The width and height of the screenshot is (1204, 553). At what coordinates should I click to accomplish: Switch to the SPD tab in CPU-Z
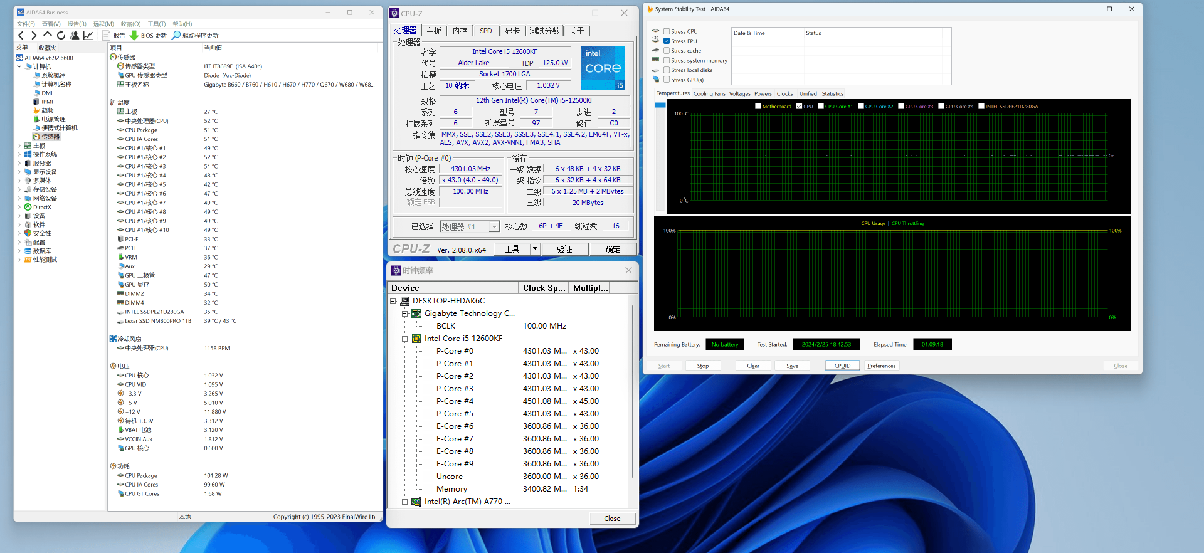(x=485, y=31)
